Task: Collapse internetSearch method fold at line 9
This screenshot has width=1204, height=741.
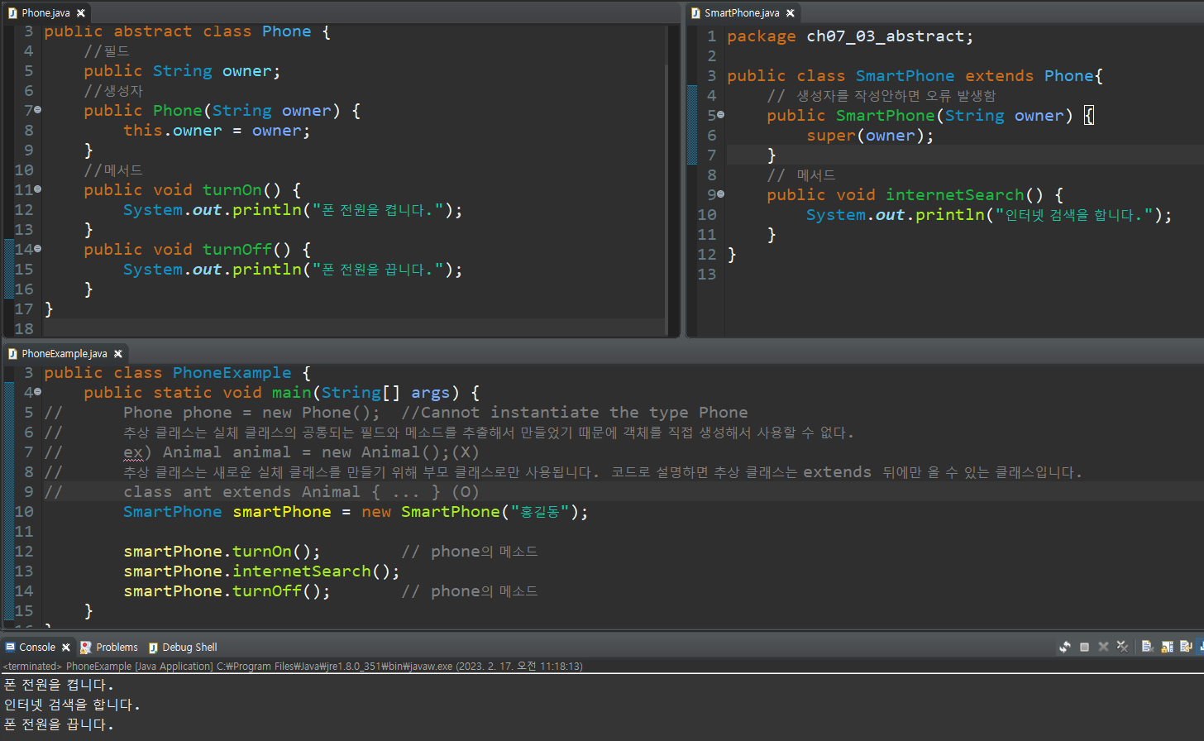Action: tap(720, 194)
